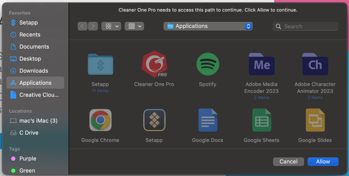Filter by the Purple tag

35,159
